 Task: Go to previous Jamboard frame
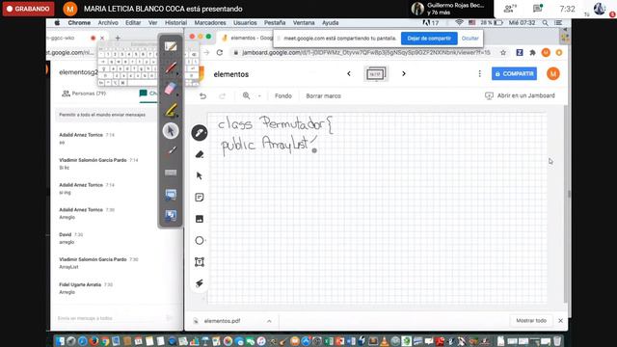[x=349, y=73]
